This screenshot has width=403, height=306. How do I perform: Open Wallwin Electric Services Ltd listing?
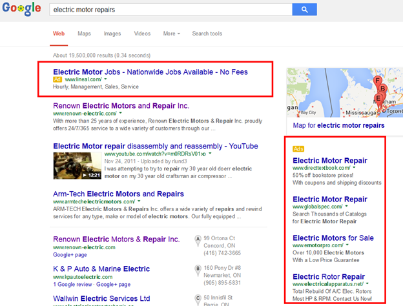(x=101, y=298)
